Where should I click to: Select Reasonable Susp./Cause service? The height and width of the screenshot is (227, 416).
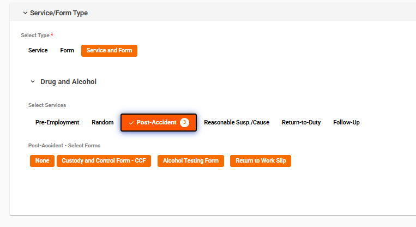click(x=237, y=123)
